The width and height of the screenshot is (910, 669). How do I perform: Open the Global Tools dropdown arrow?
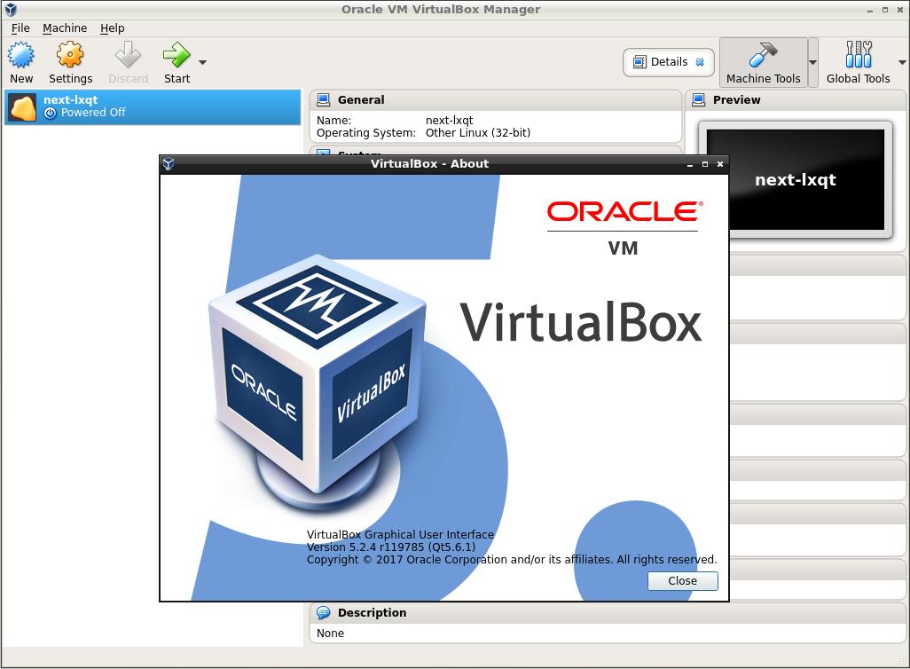coord(902,62)
